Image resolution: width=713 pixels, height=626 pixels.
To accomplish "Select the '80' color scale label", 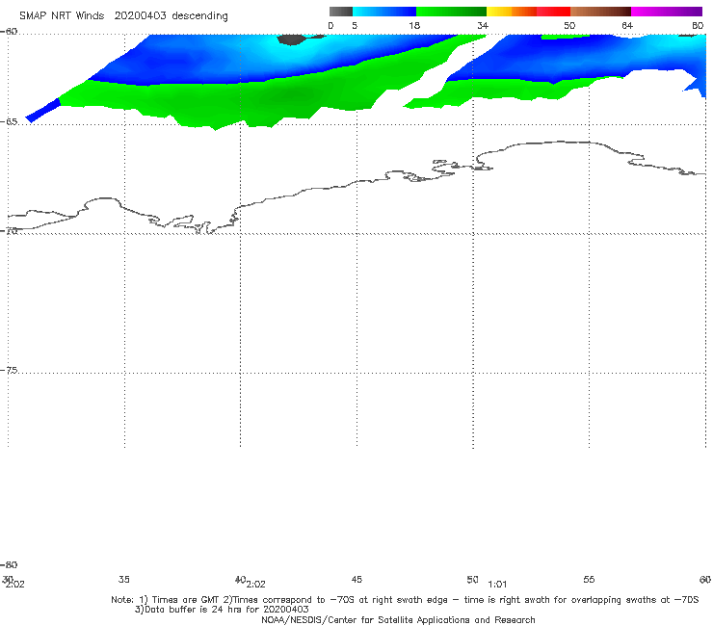I will click(x=698, y=25).
